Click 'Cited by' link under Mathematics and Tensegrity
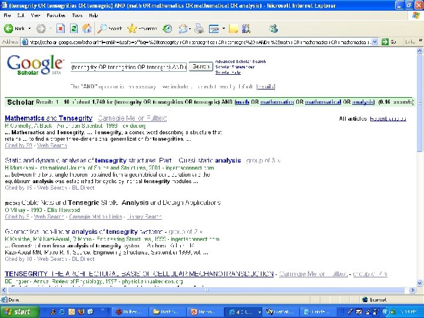The width and height of the screenshot is (424, 318). pos(18,145)
